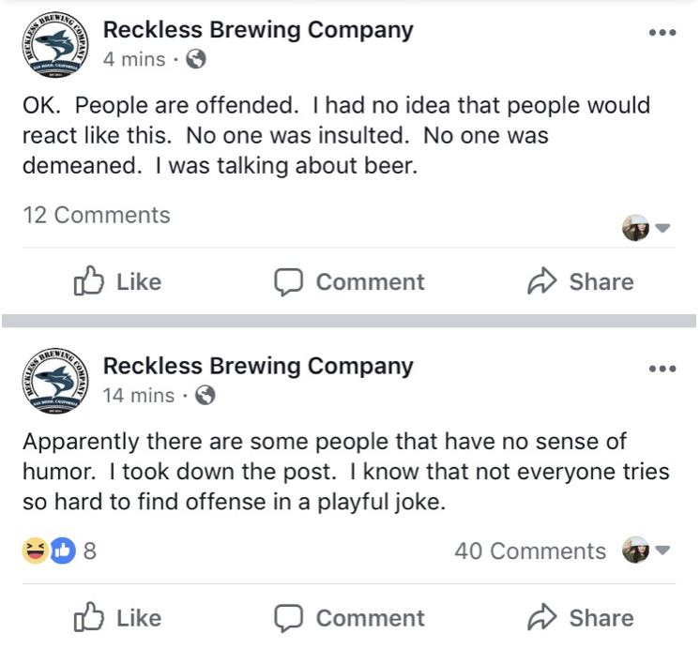The image size is (700, 649).
Task: Click the globe privacy icon on the 4 mins post
Action: tap(196, 60)
